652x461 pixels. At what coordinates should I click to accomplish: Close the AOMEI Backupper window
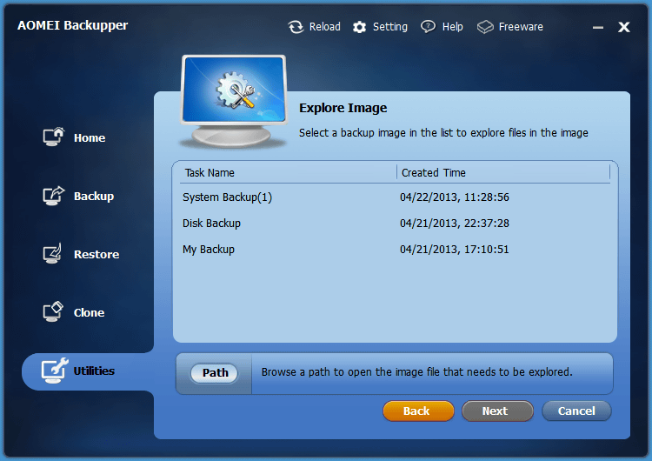click(x=623, y=27)
